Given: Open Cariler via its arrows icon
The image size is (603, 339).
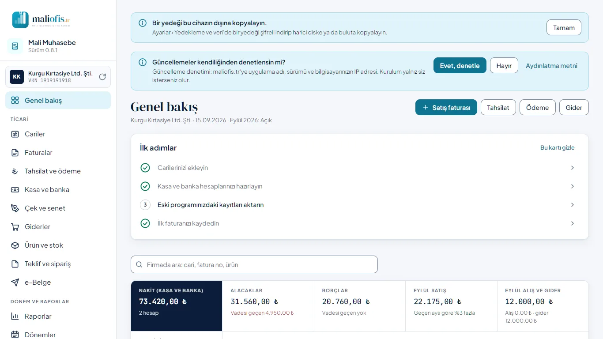Looking at the screenshot, I should click(x=15, y=134).
